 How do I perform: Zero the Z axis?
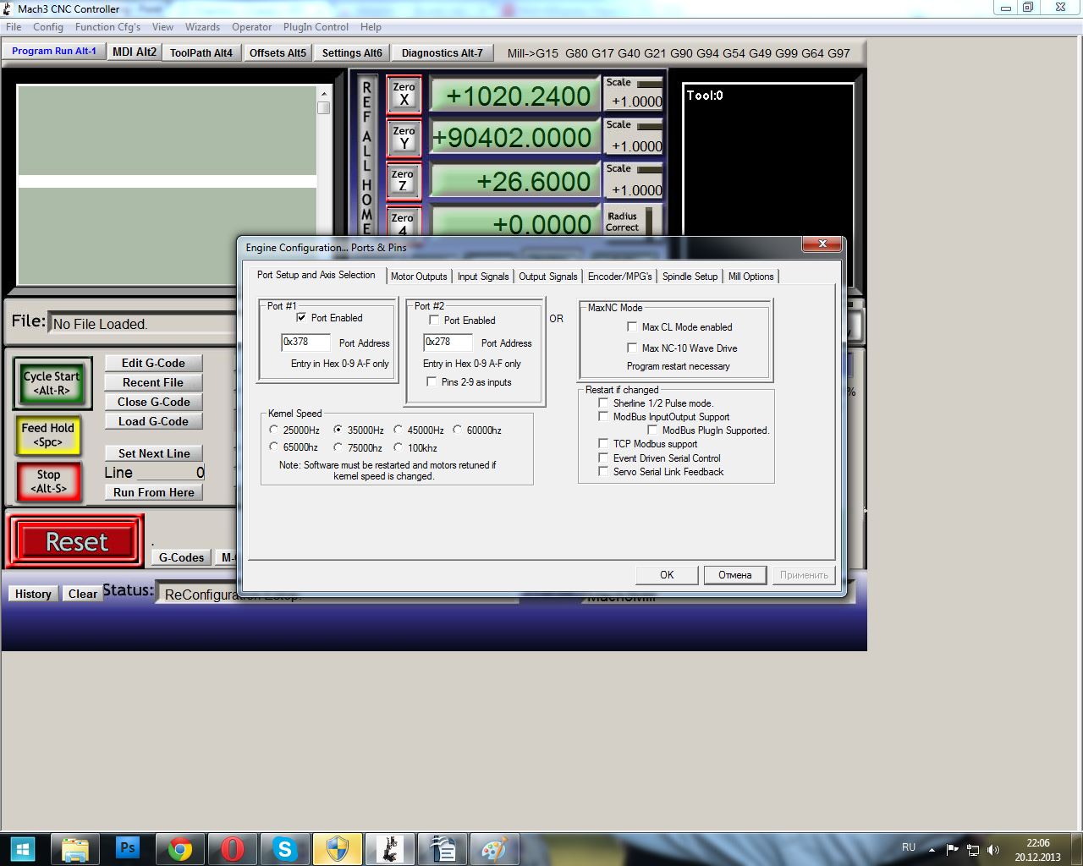(404, 182)
